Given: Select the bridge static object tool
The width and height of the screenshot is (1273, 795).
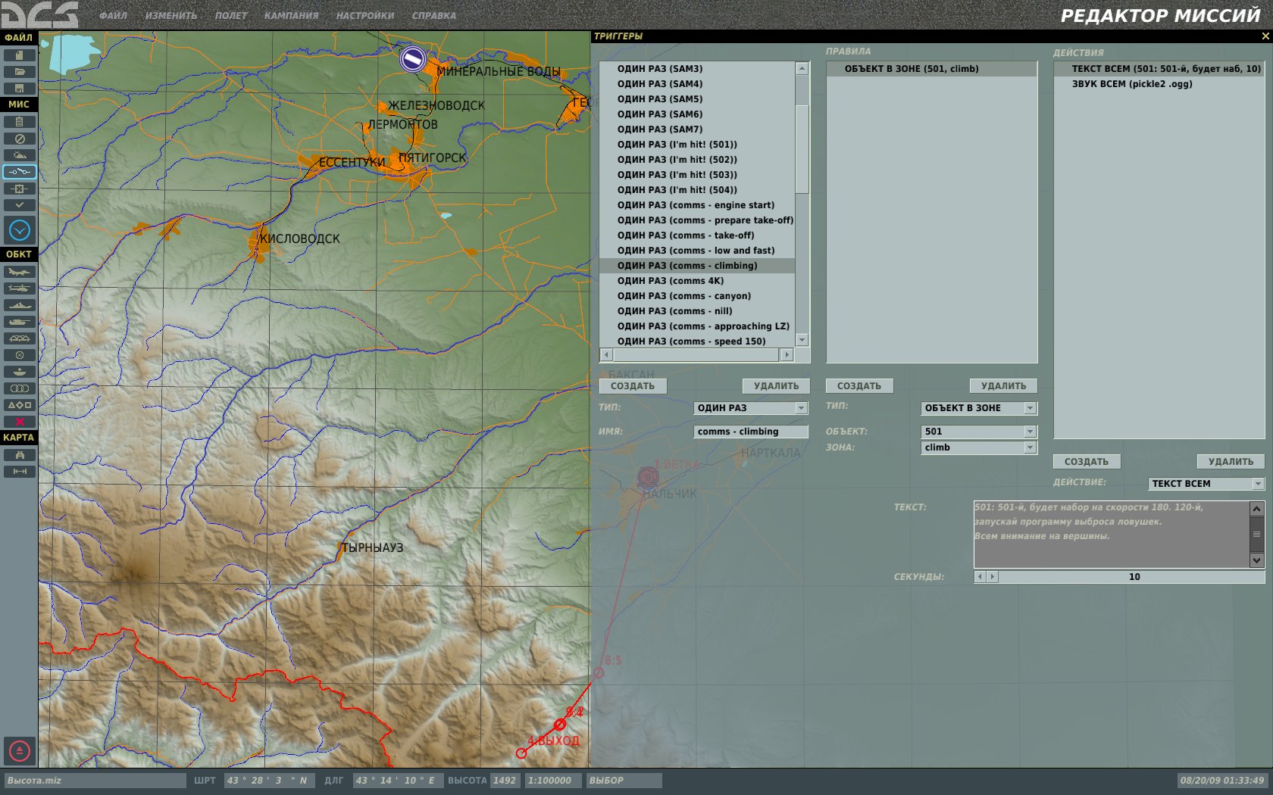Looking at the screenshot, I should 20,338.
